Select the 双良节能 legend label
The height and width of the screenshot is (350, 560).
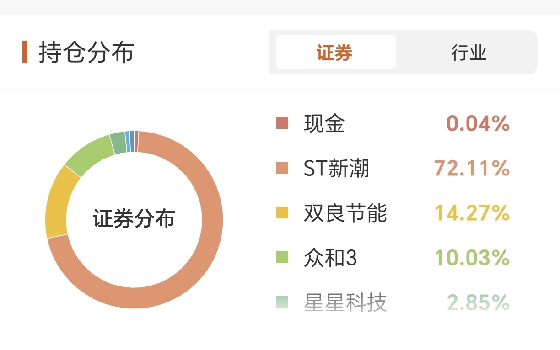tap(345, 213)
